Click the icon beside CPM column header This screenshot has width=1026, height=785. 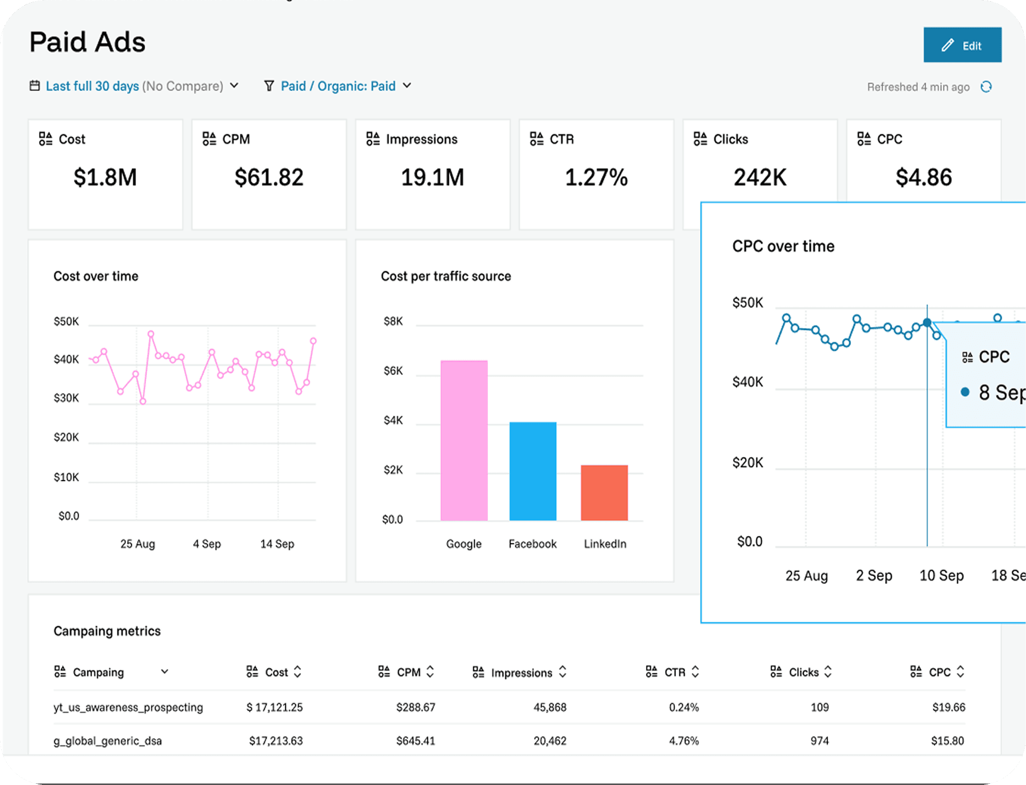tap(384, 671)
